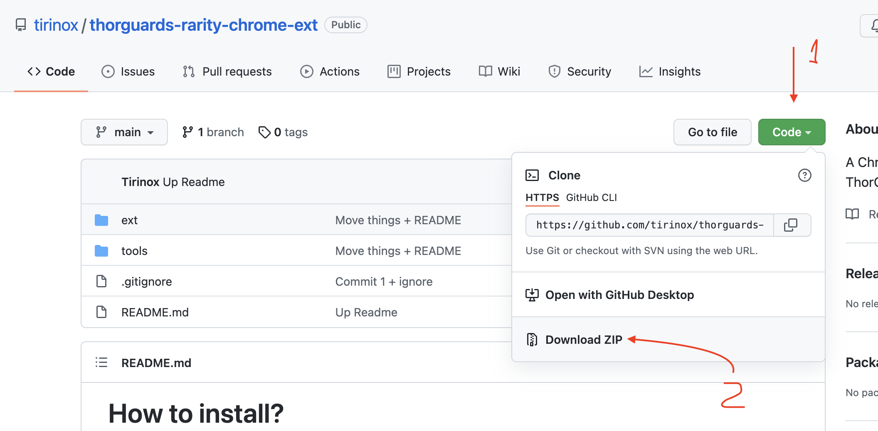The width and height of the screenshot is (878, 431).
Task: Click the GitHub Desktop download icon
Action: 532,295
